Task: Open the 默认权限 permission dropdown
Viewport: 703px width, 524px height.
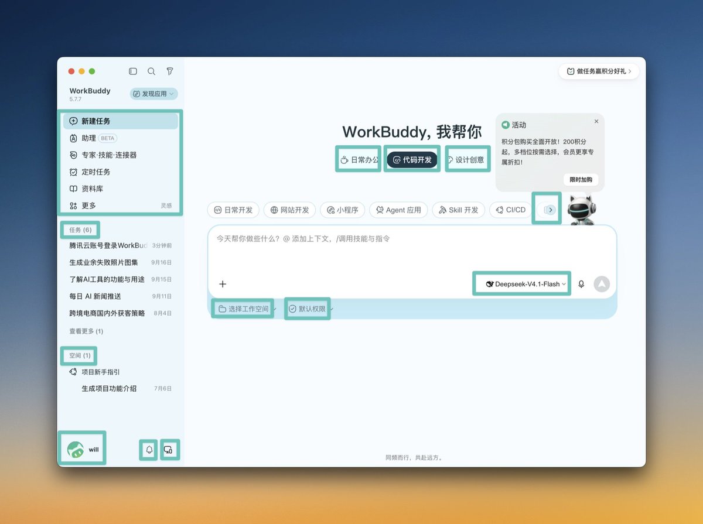Action: pyautogui.click(x=310, y=309)
